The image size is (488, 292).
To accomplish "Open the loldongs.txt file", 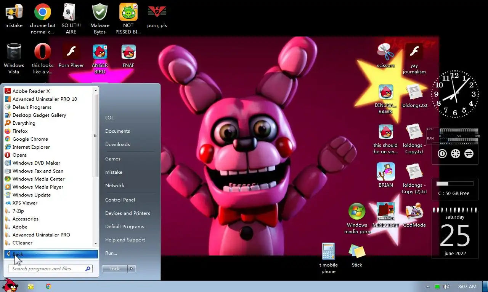I will [414, 96].
